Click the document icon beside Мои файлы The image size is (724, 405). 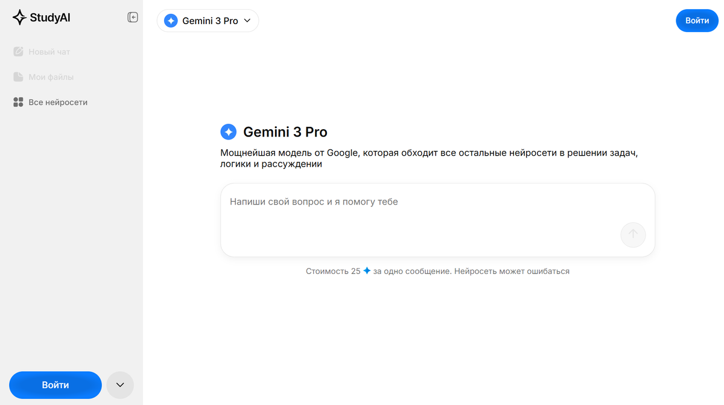click(x=18, y=77)
